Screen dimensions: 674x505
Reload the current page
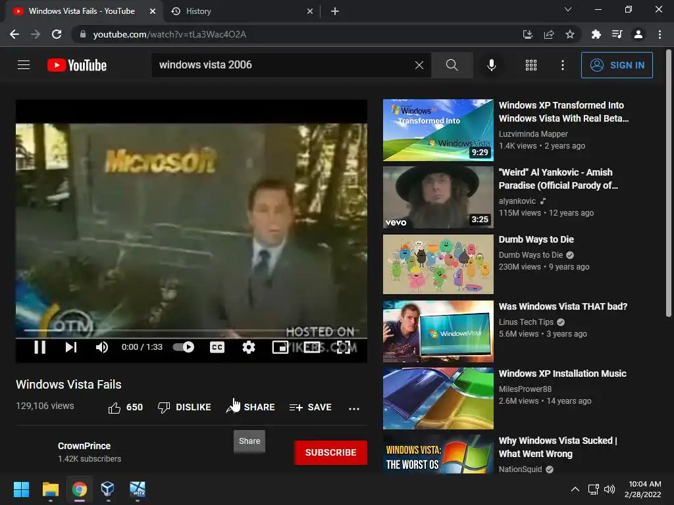tap(57, 34)
